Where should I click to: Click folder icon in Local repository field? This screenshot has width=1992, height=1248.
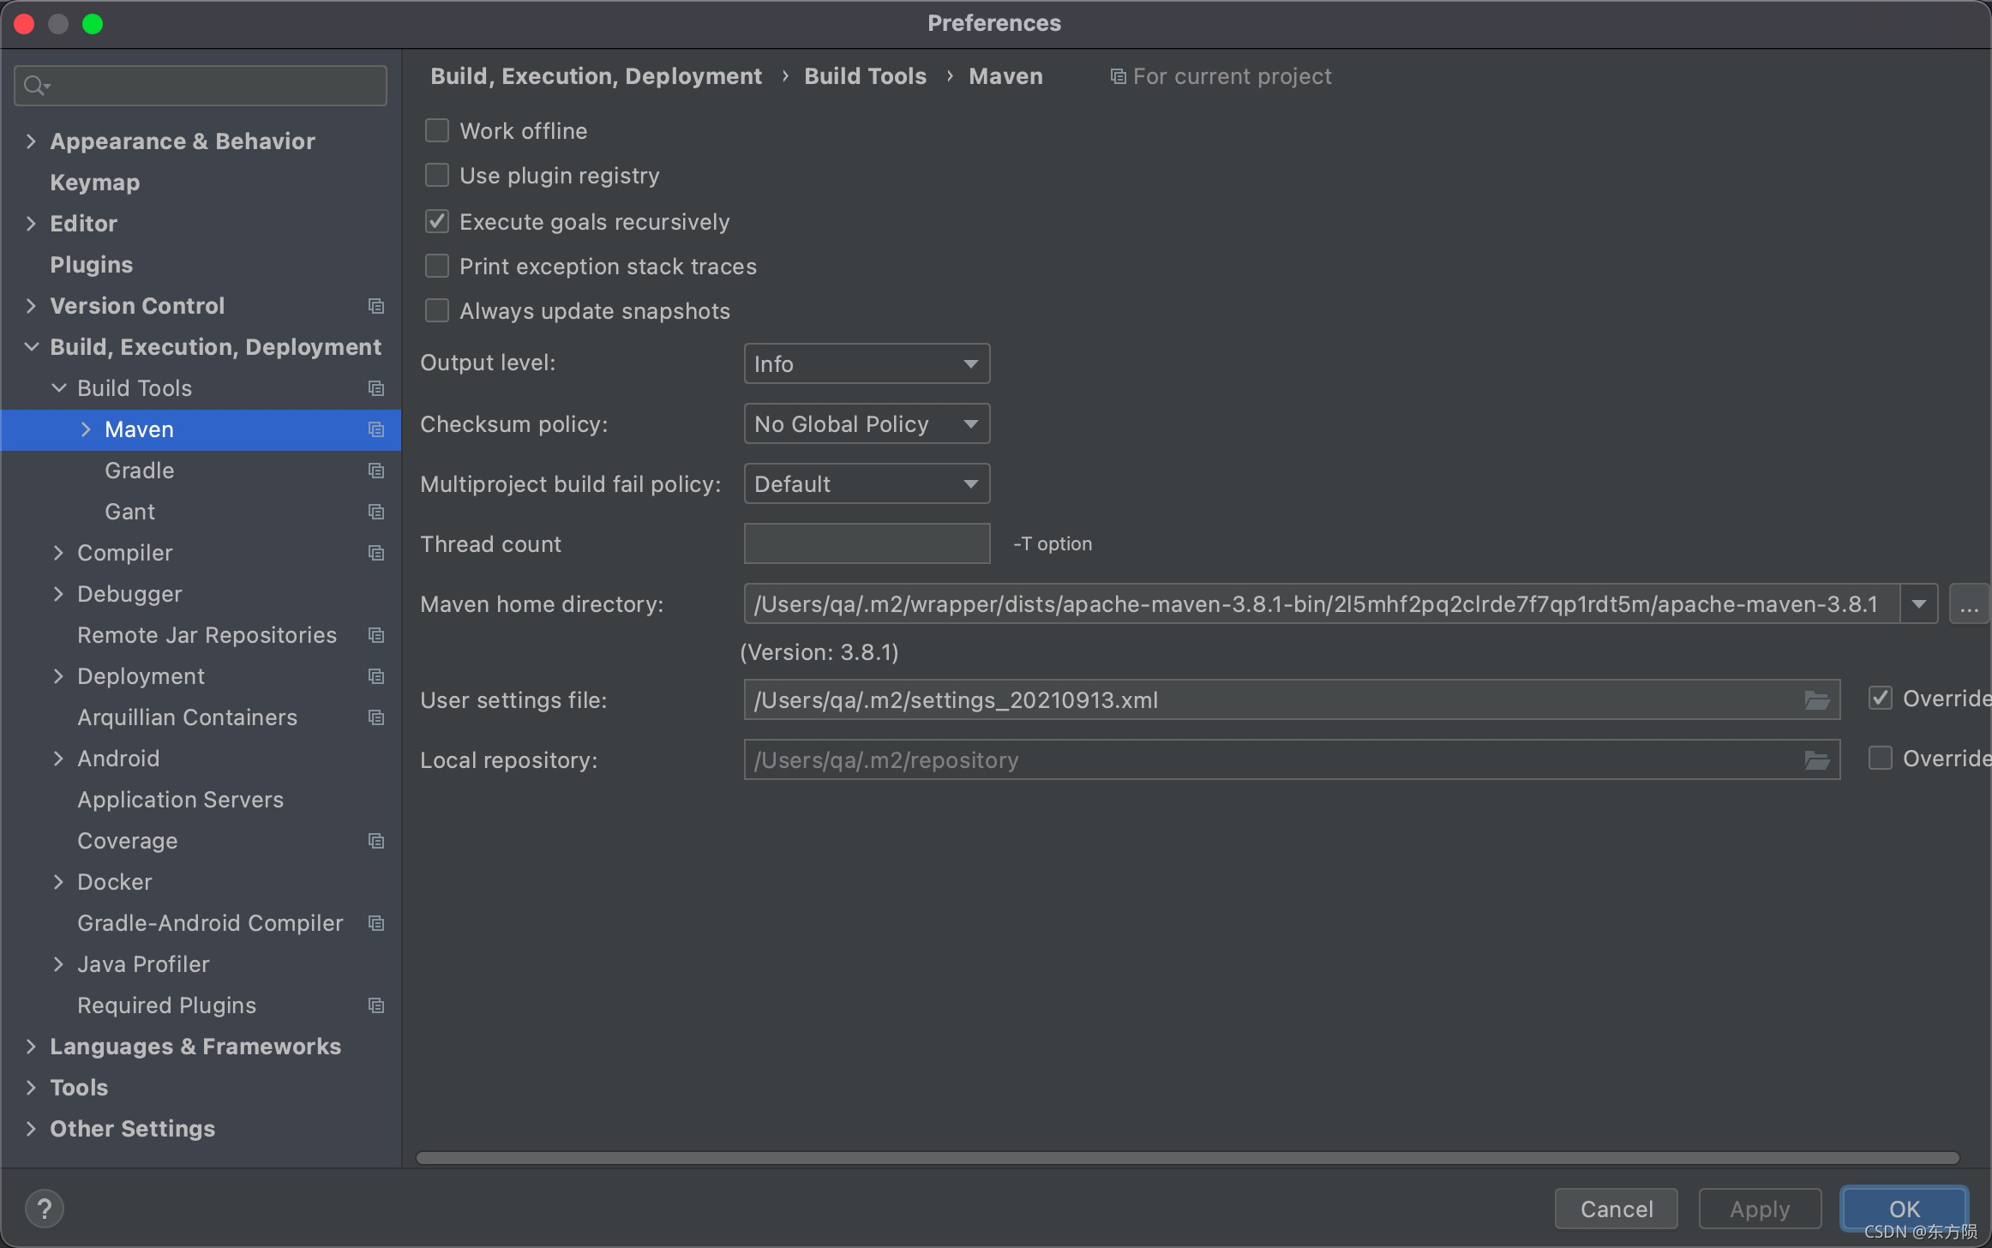[x=1816, y=760]
